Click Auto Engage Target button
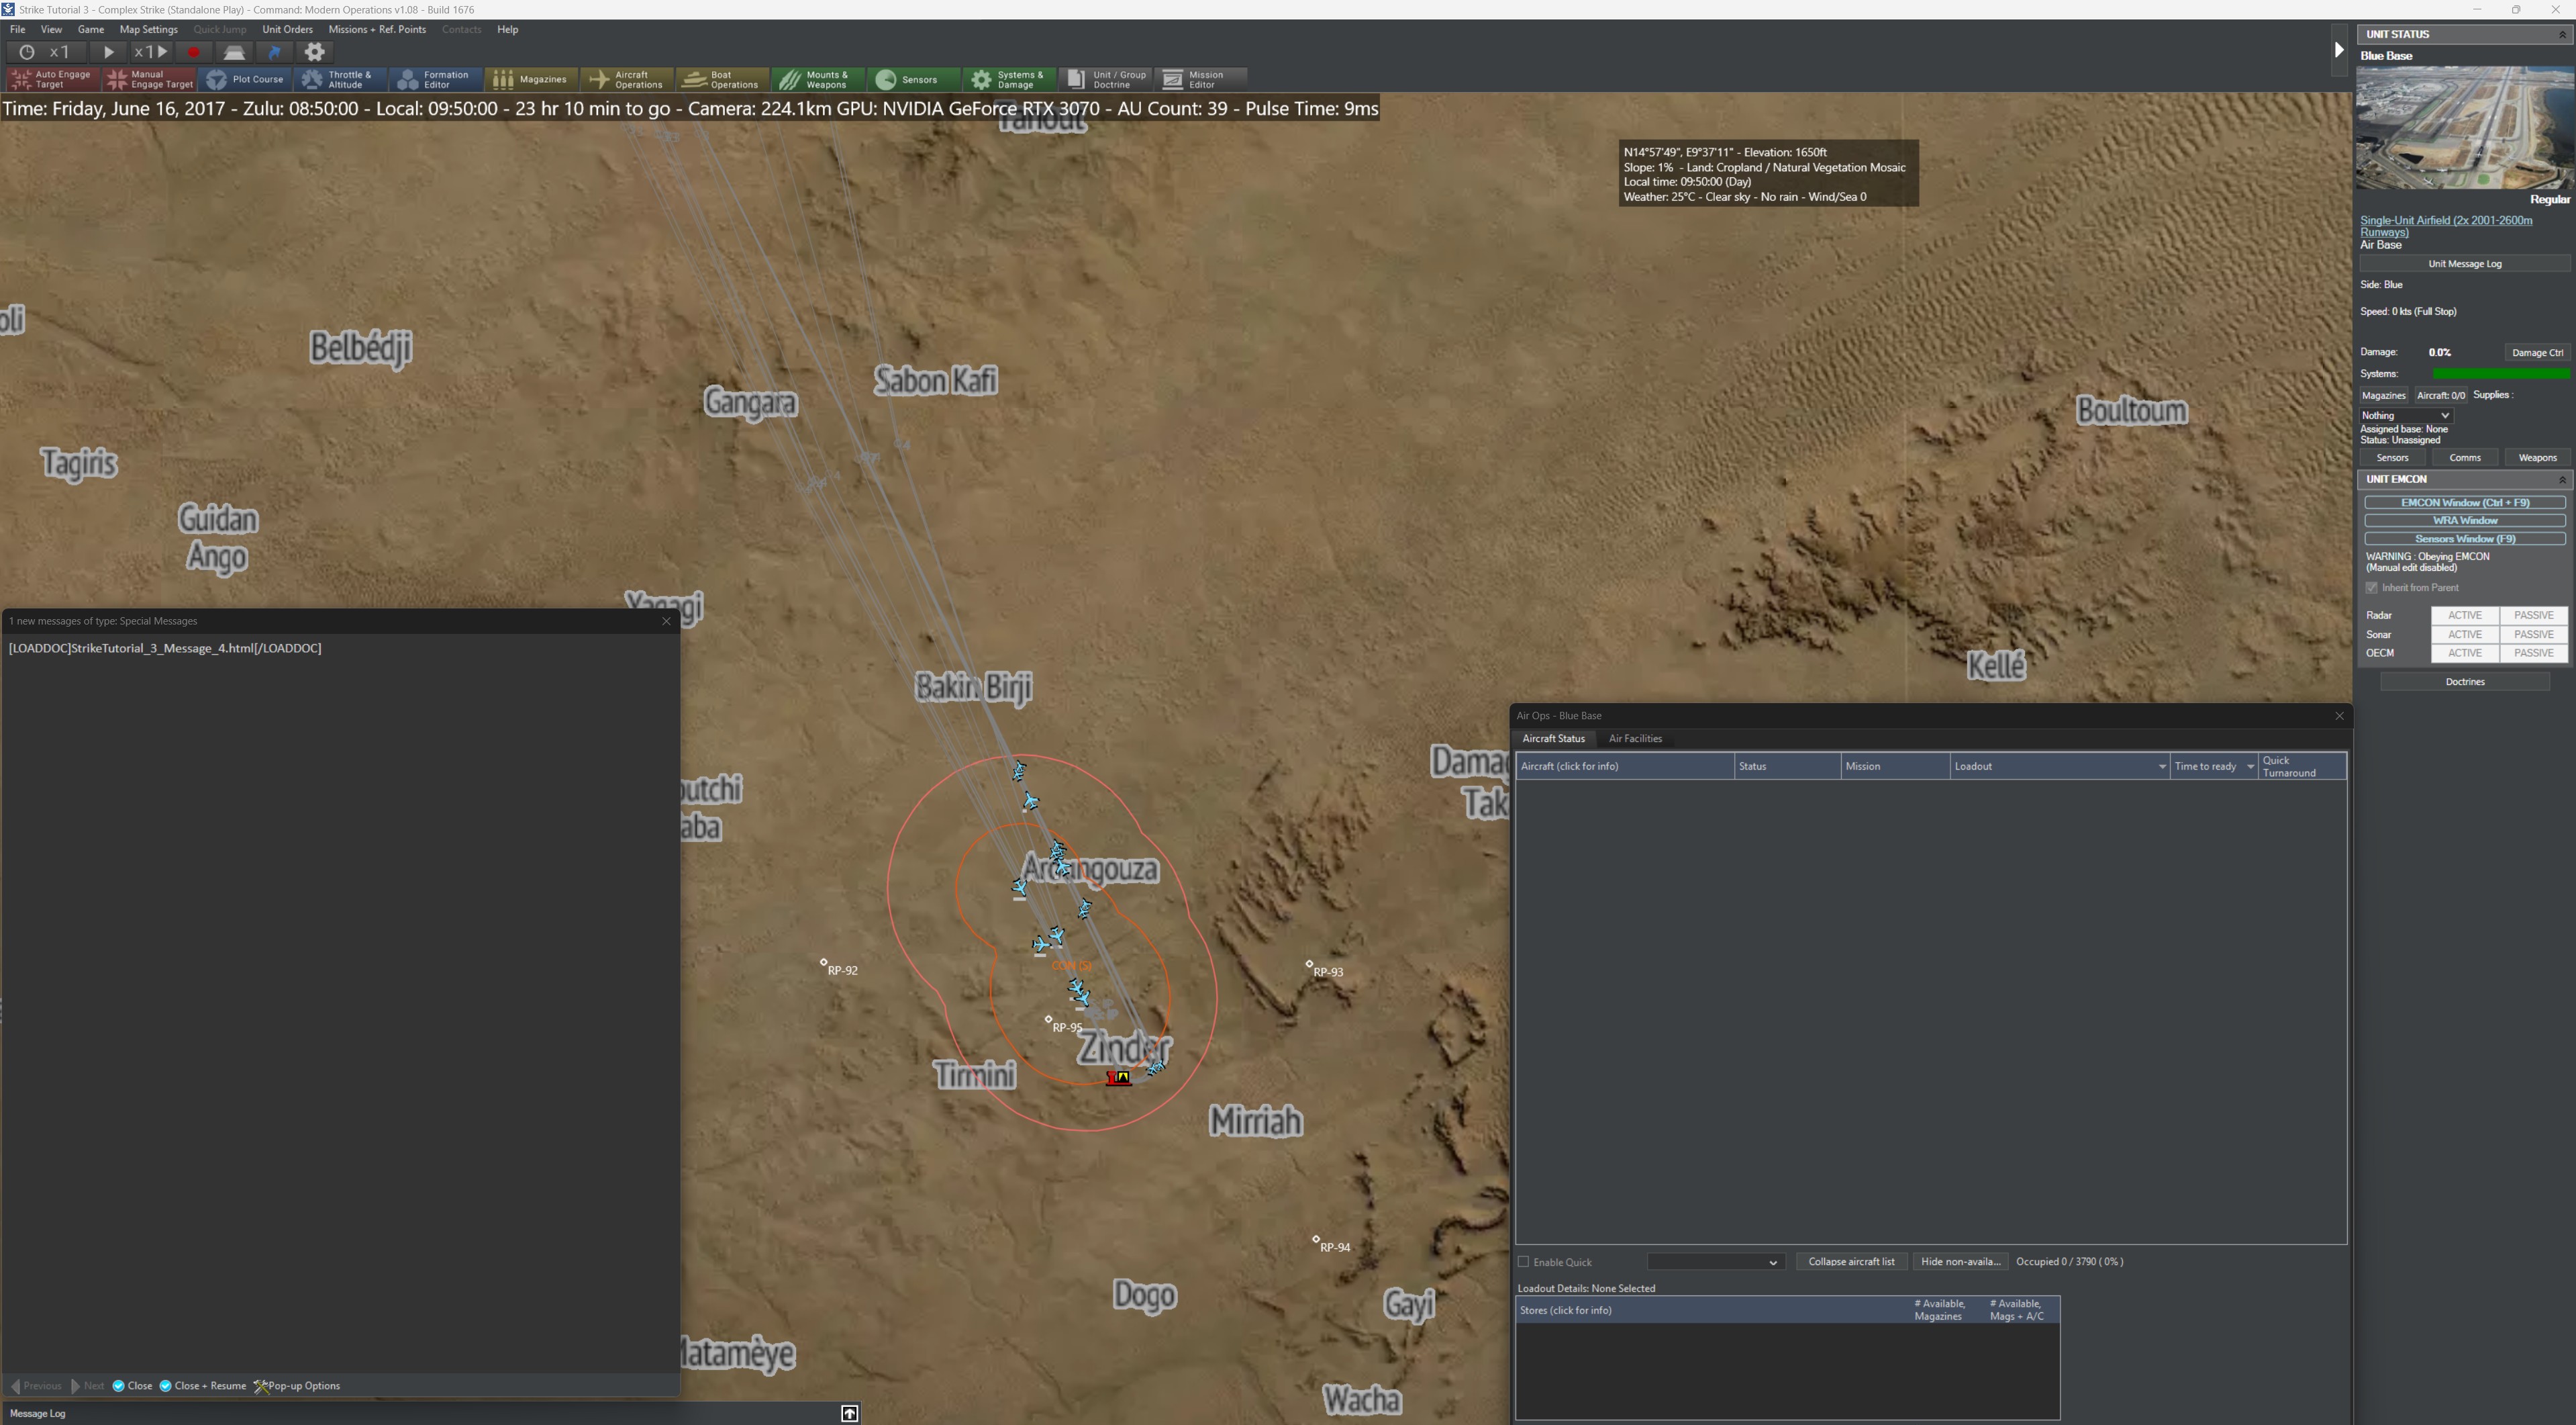 [x=52, y=79]
